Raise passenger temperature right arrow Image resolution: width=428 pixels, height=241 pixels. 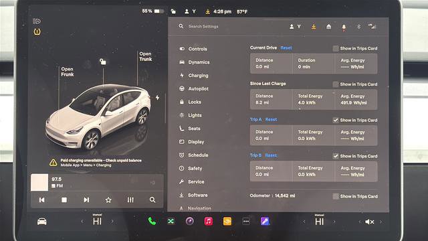334,222
